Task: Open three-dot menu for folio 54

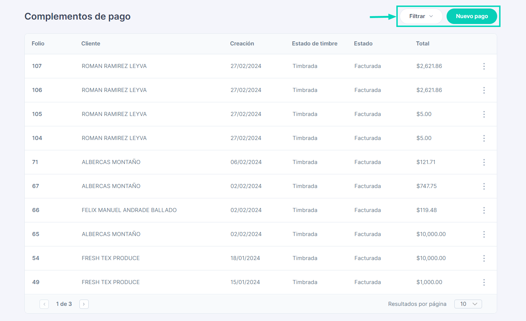Action: coord(484,258)
